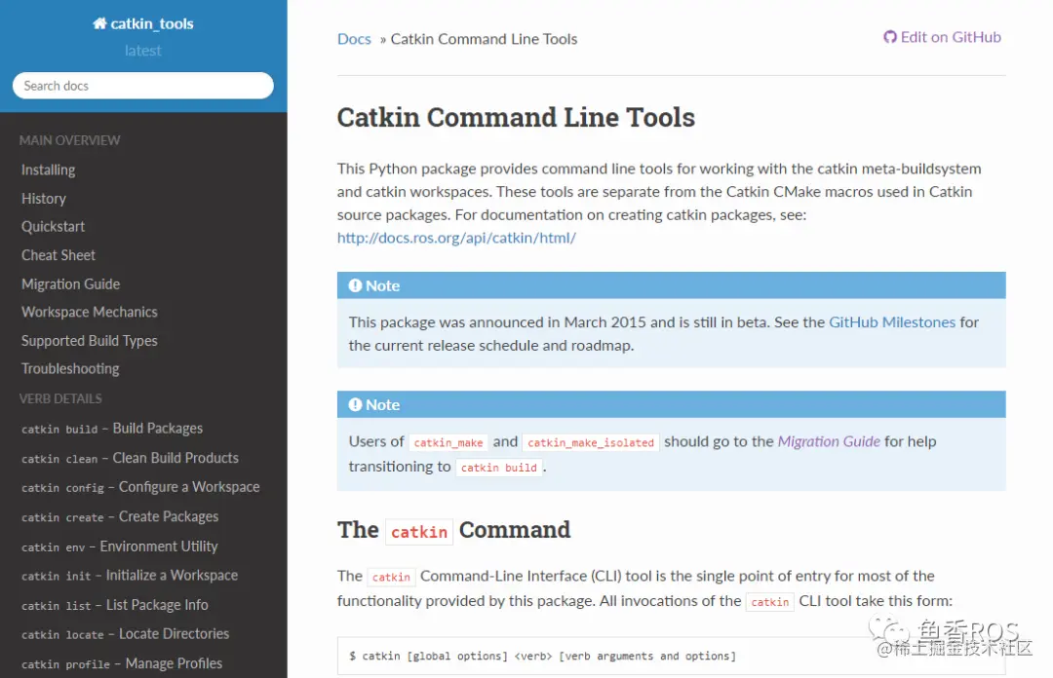Open the Installing page

click(49, 169)
